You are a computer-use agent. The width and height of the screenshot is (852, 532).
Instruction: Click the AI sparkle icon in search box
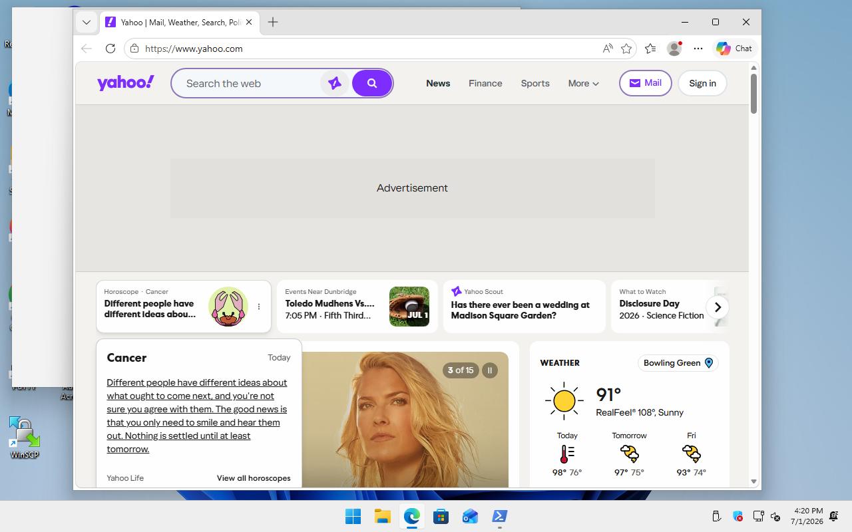pyautogui.click(x=335, y=83)
